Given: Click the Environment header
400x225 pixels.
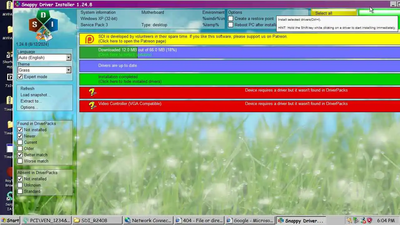Looking at the screenshot, I should click(213, 12).
